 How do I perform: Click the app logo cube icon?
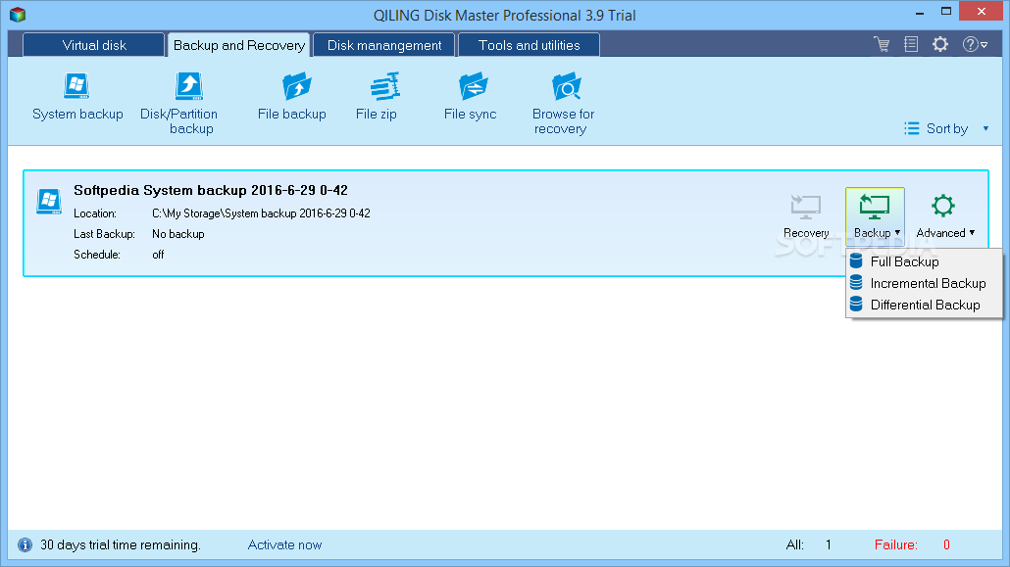coord(18,14)
